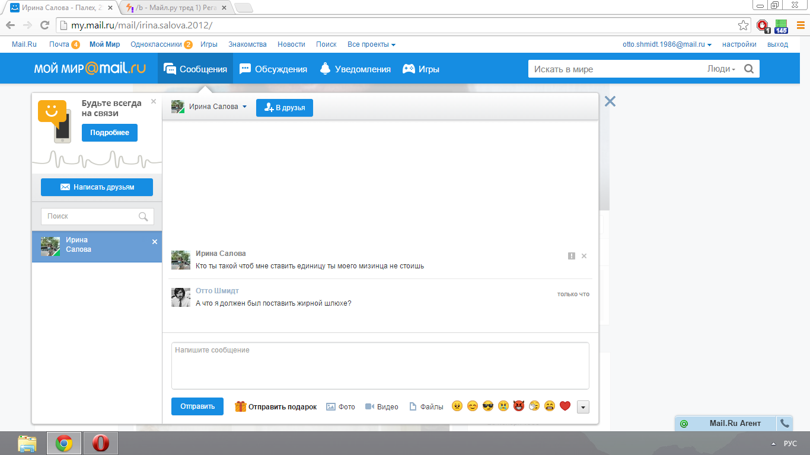This screenshot has height=455, width=810.
Task: Attach a photo with Фото
Action: (341, 407)
